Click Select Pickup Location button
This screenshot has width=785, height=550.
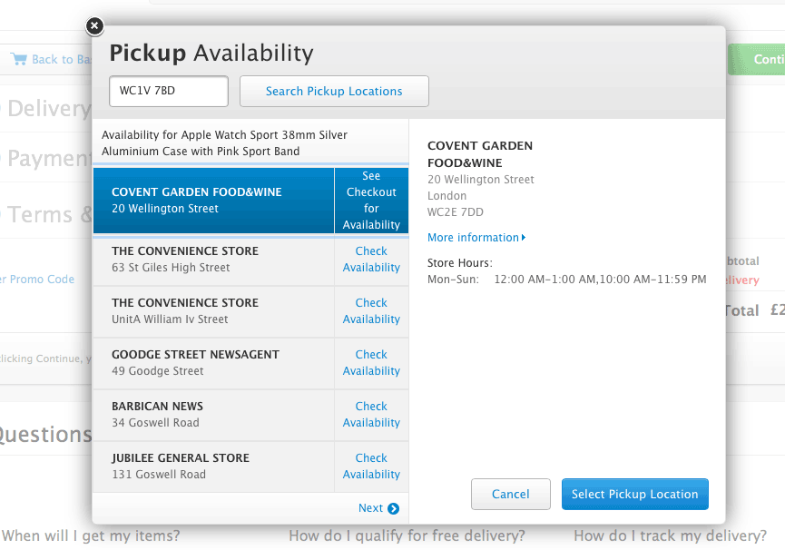coord(635,494)
